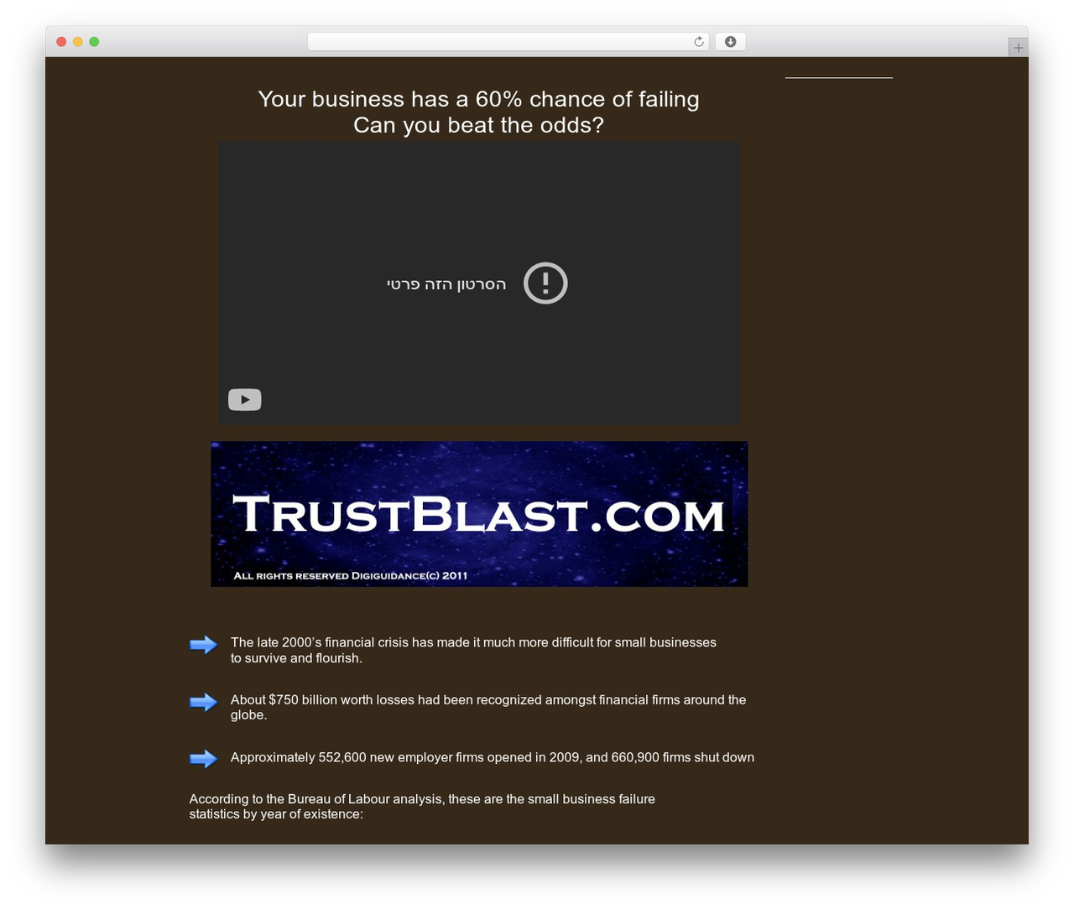The image size is (1074, 909).
Task: Click the heading 'Your business has a 60% chance of failing'
Action: pyautogui.click(x=478, y=99)
